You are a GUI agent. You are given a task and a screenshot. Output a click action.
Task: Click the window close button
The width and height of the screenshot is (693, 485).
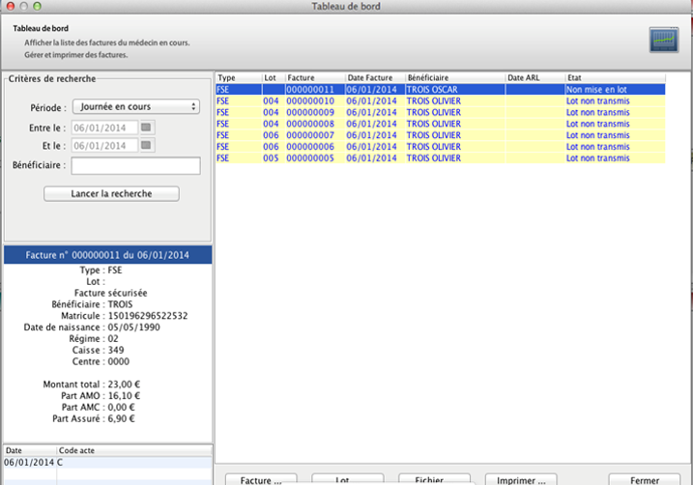click(8, 7)
